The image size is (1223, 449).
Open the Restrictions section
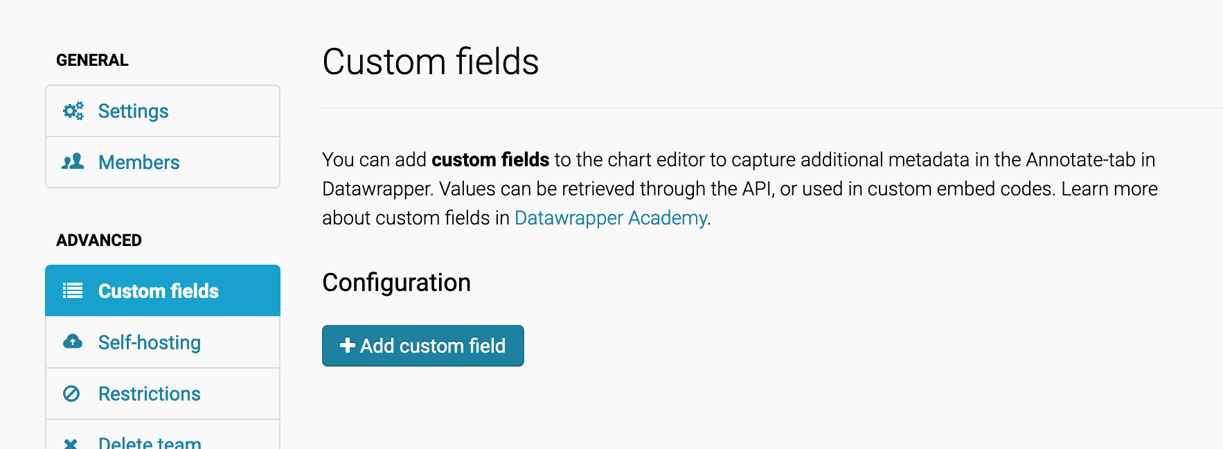pyautogui.click(x=163, y=394)
